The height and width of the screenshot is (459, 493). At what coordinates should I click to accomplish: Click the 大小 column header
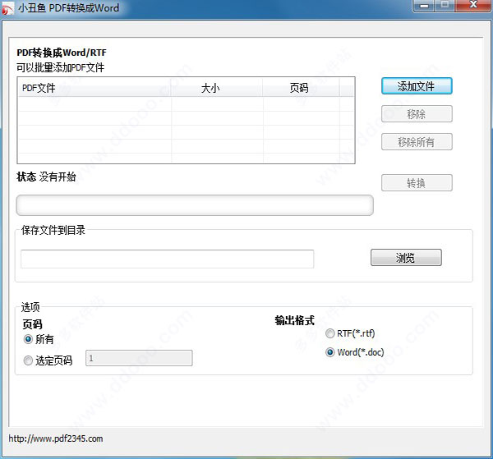pos(217,88)
